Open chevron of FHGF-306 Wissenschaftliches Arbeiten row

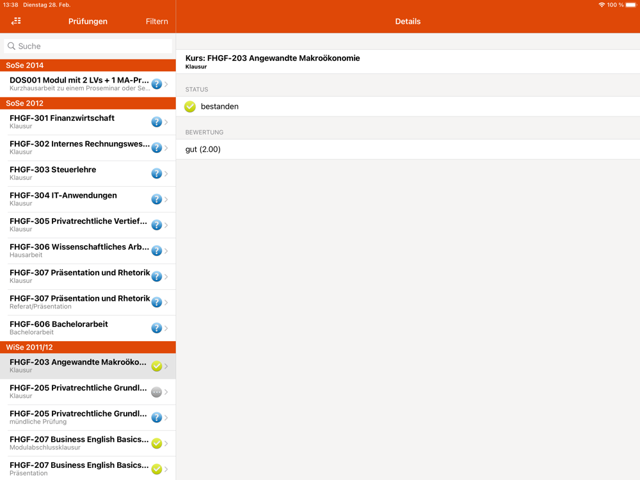click(x=166, y=251)
